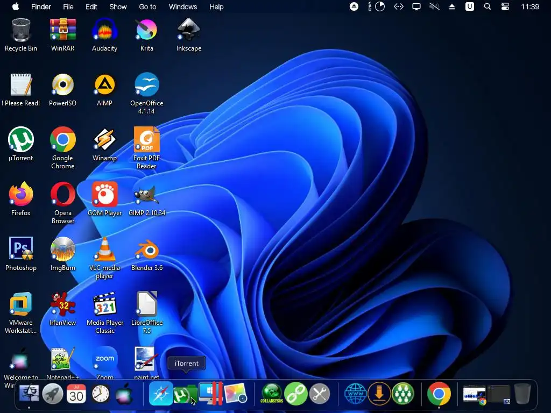Open the Safari compass dock icon
Image resolution: width=551 pixels, height=413 pixels.
tap(160, 394)
